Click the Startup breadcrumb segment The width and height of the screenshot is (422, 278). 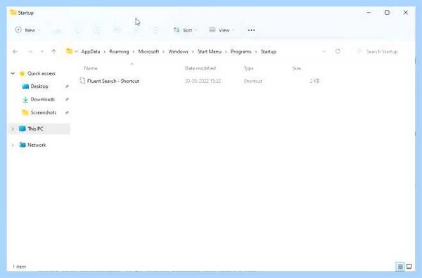(269, 51)
